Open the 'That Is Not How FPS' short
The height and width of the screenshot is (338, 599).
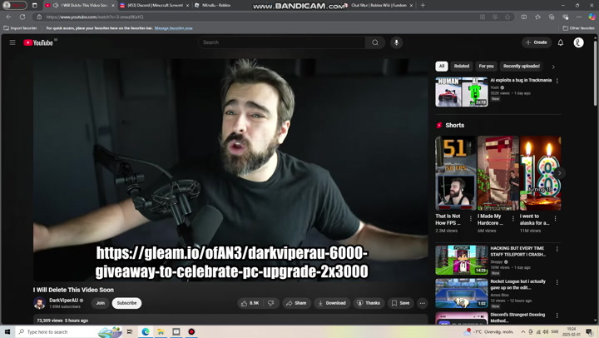(456, 173)
